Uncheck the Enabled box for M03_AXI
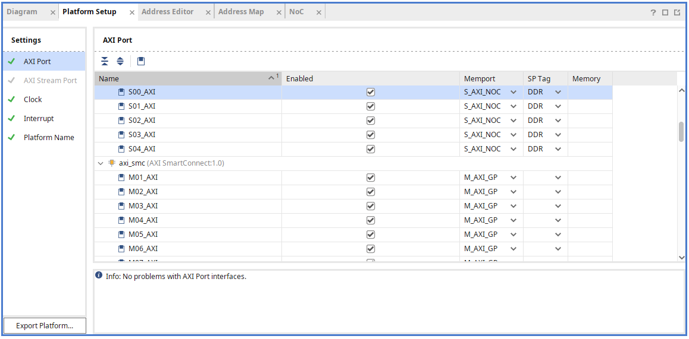 pyautogui.click(x=371, y=206)
